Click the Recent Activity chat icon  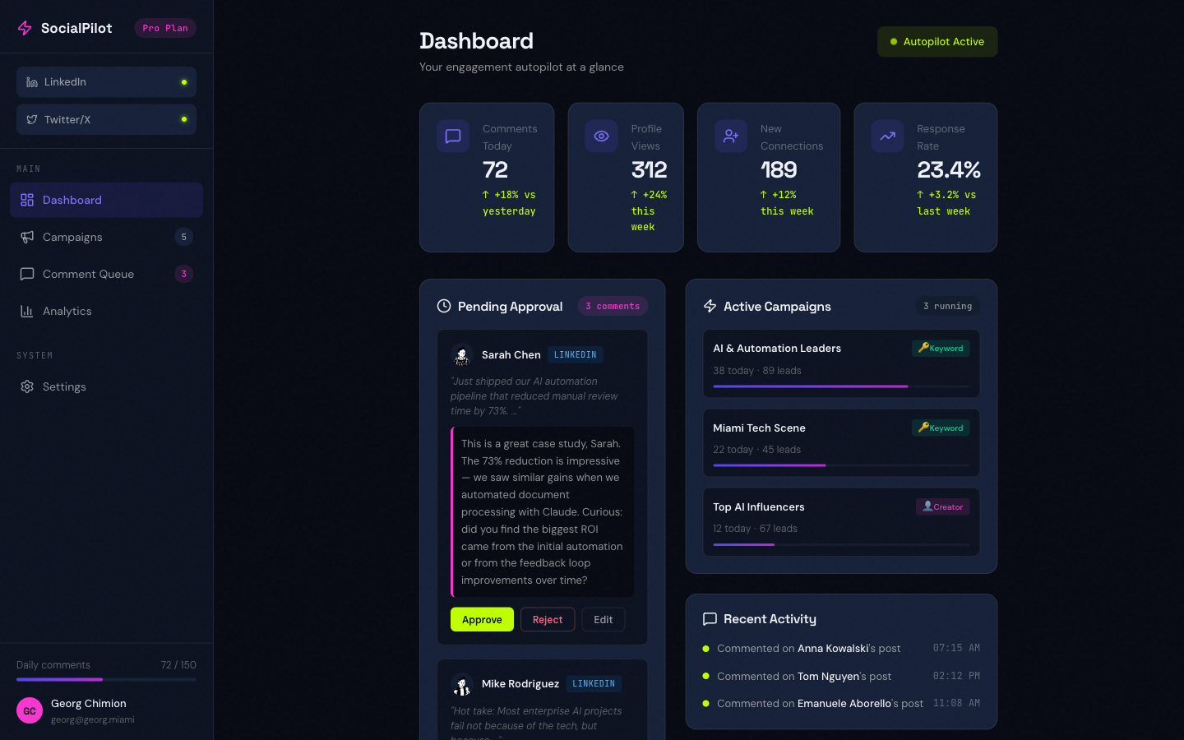(x=710, y=619)
